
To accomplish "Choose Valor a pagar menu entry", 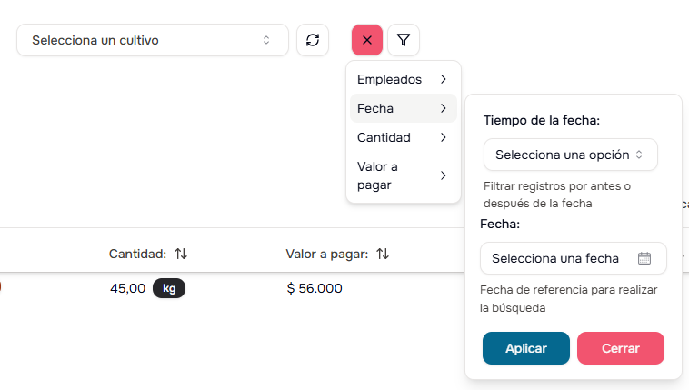I will pyautogui.click(x=378, y=175).
